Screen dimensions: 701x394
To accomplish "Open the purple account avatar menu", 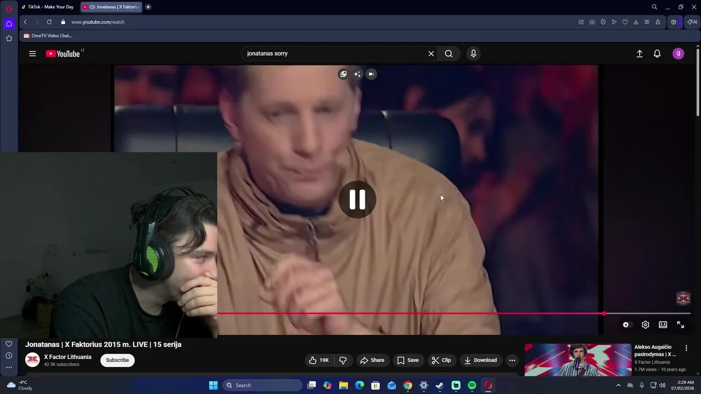I will pyautogui.click(x=678, y=54).
